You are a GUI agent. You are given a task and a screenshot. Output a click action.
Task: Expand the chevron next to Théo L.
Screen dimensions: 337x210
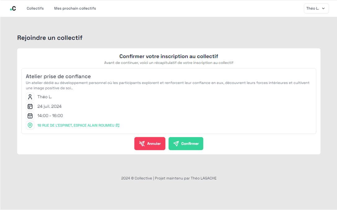point(323,8)
